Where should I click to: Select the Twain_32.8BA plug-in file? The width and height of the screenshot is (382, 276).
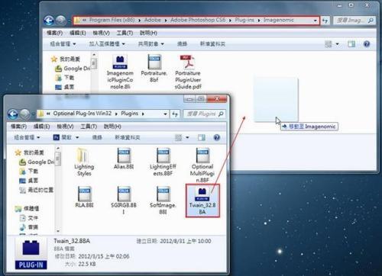click(x=202, y=201)
